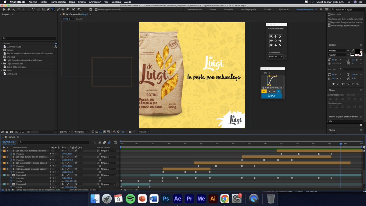
Task: Open the magnification level (98.8%) dropdown
Action: pyautogui.click(x=64, y=132)
